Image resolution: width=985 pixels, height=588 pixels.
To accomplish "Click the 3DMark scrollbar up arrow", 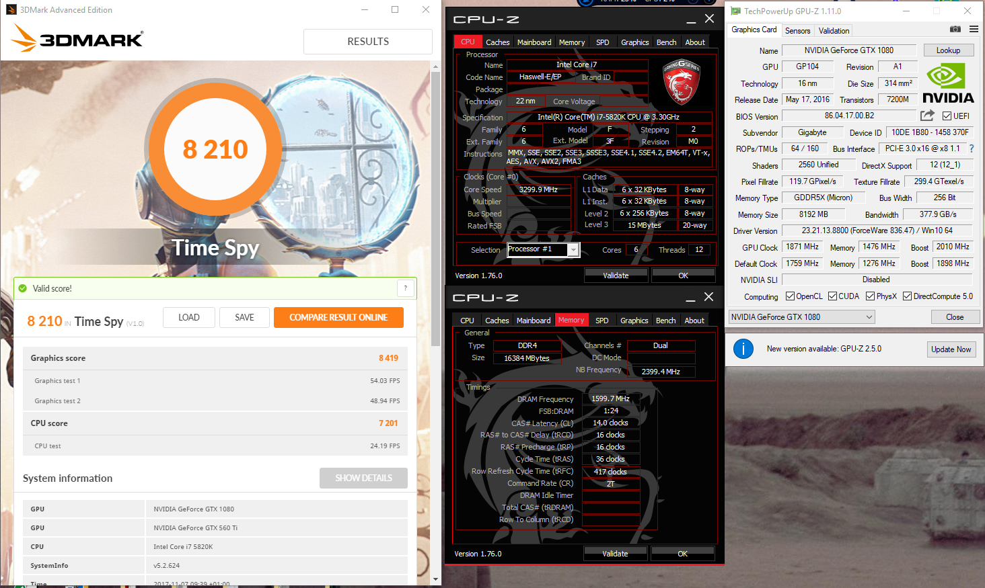I will point(435,65).
